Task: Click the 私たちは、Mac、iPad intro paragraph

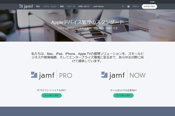Action: point(87,57)
